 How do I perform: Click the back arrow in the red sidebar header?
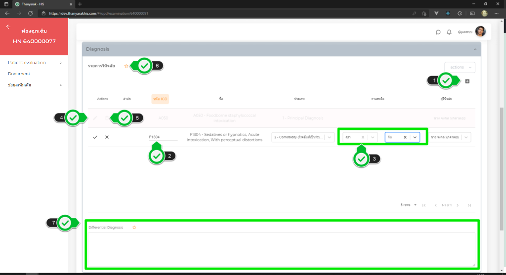8,27
